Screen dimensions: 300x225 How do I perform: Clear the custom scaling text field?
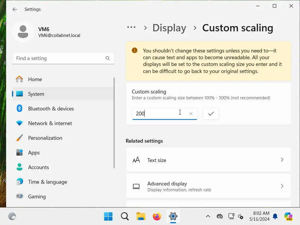tap(191, 114)
